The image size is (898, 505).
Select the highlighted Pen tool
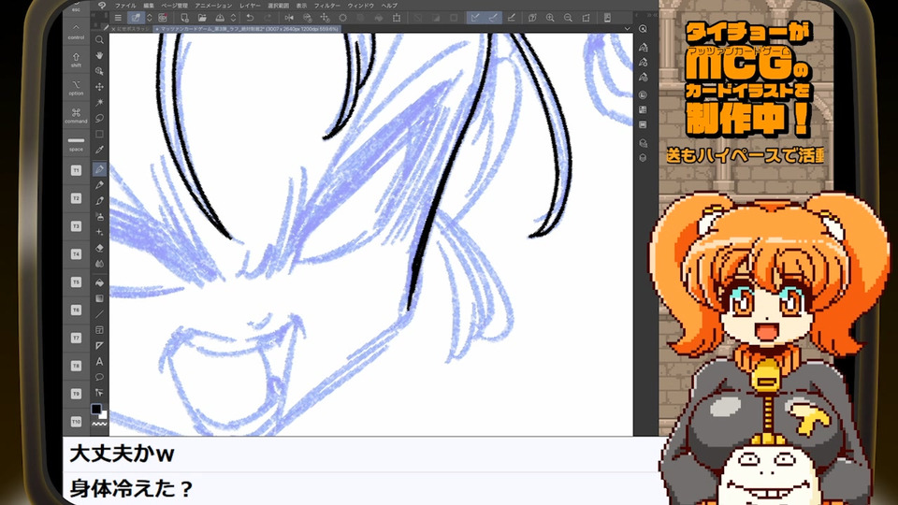click(100, 169)
